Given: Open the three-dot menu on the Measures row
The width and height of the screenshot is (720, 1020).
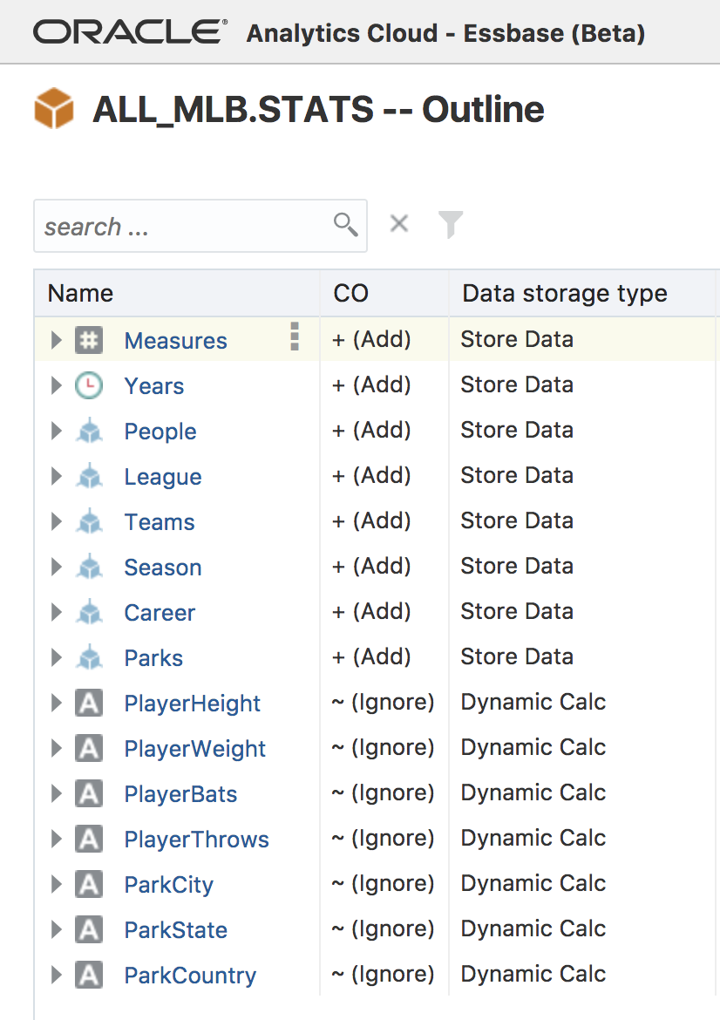Looking at the screenshot, I should [x=295, y=337].
